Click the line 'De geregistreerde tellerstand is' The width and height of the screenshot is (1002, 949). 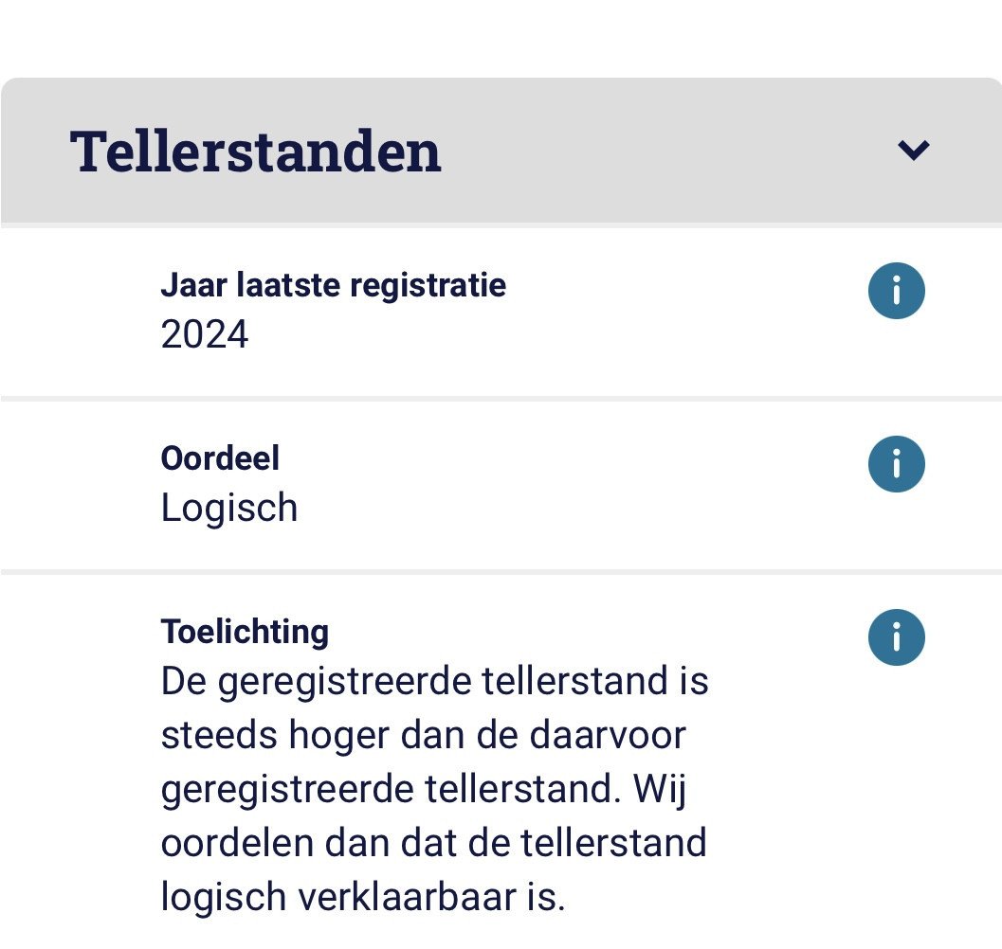click(434, 681)
